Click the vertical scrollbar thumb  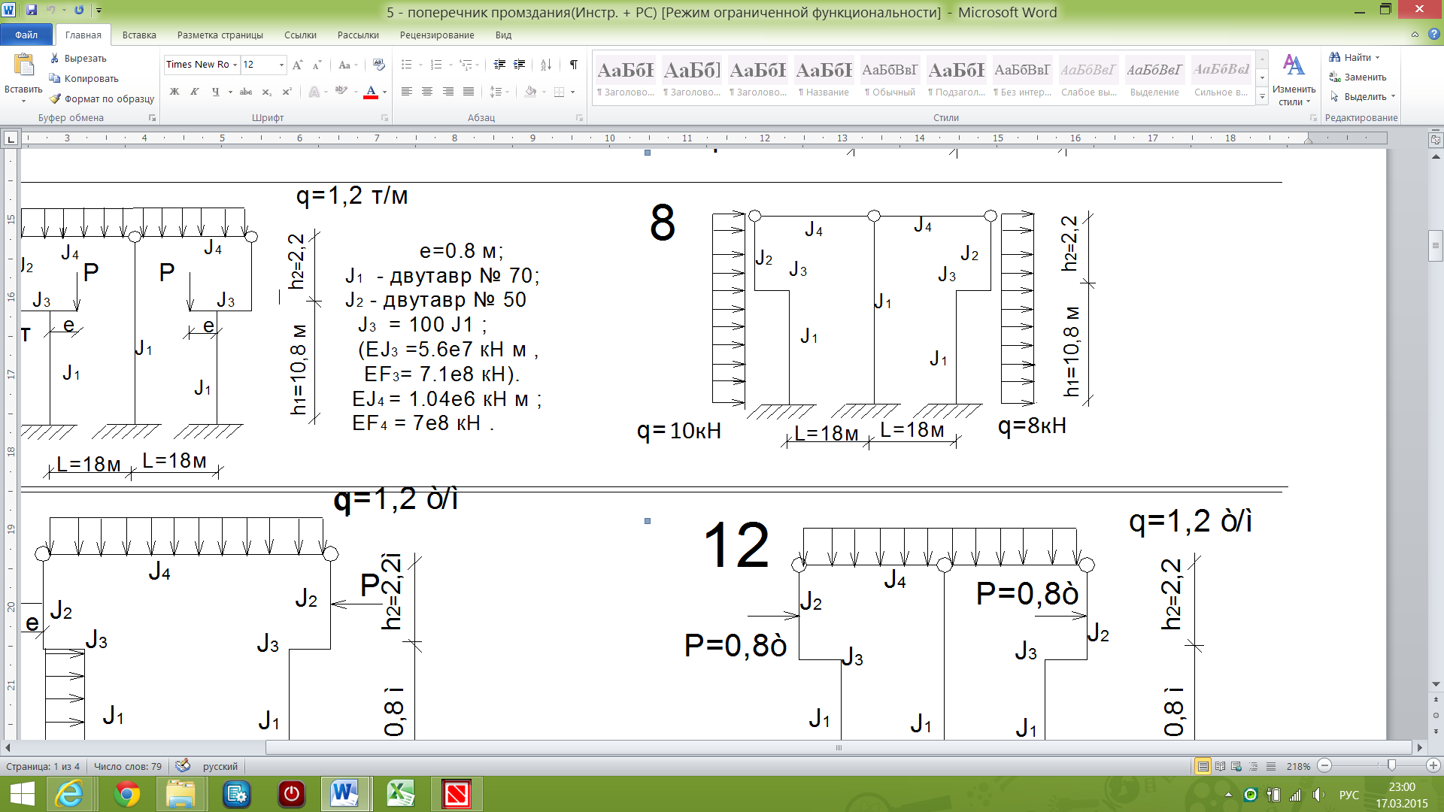(1436, 246)
